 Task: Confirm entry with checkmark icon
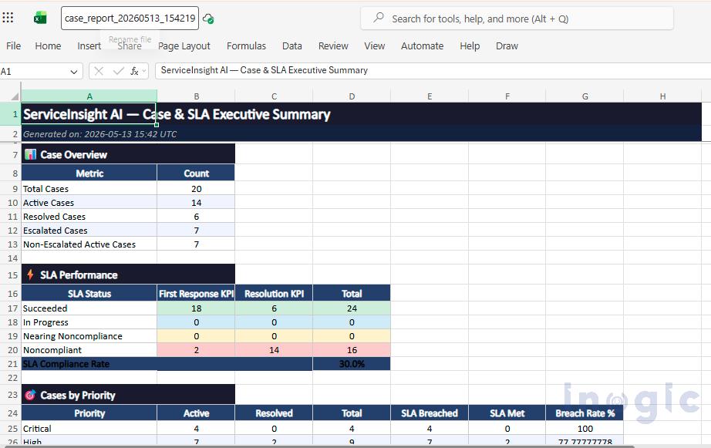pos(118,71)
